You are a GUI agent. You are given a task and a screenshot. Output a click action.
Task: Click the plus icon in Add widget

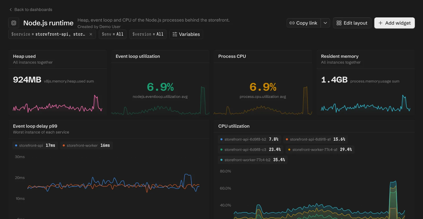[380, 23]
